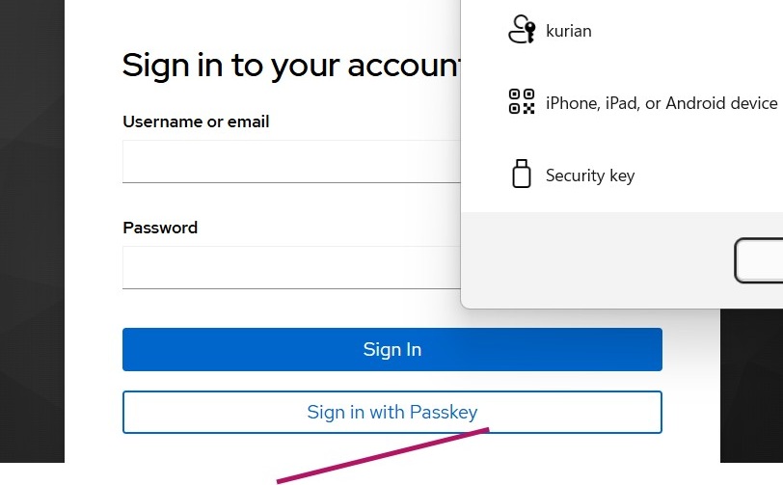Screen dimensions: 783x485
Task: Click the dark background left of form
Action: (31, 241)
